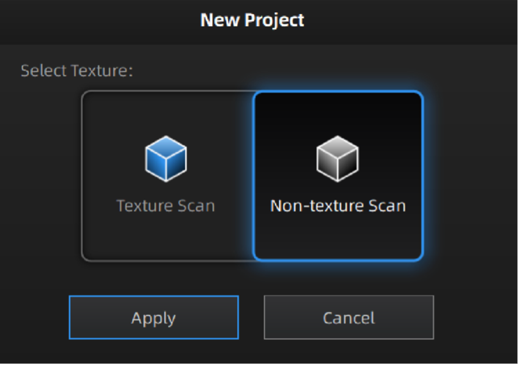The image size is (519, 365).
Task: Confirm the texture selection with Apply
Action: pos(153,317)
